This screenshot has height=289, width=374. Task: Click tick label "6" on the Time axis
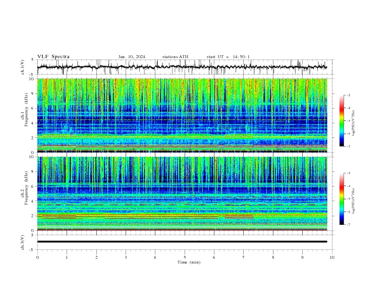[214, 257]
